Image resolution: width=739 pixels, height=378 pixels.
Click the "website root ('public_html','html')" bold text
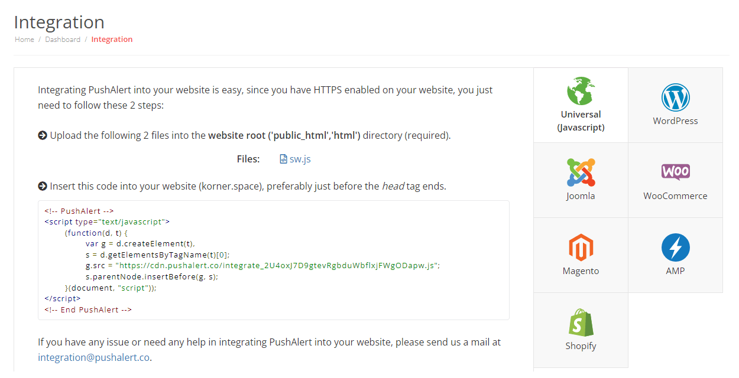pos(284,135)
